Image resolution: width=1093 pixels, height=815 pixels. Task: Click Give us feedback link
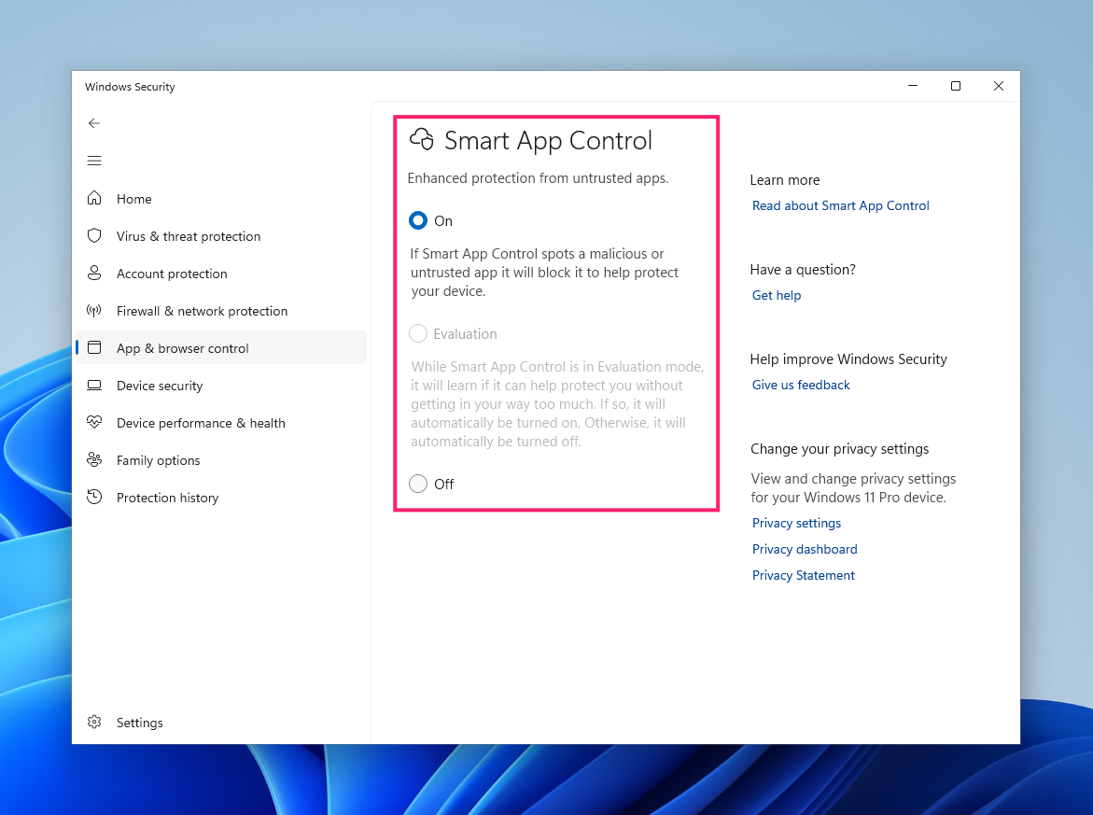(x=800, y=385)
